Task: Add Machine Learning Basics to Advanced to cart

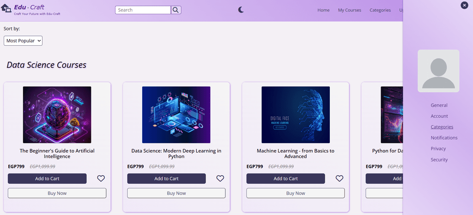Action: 285,179
